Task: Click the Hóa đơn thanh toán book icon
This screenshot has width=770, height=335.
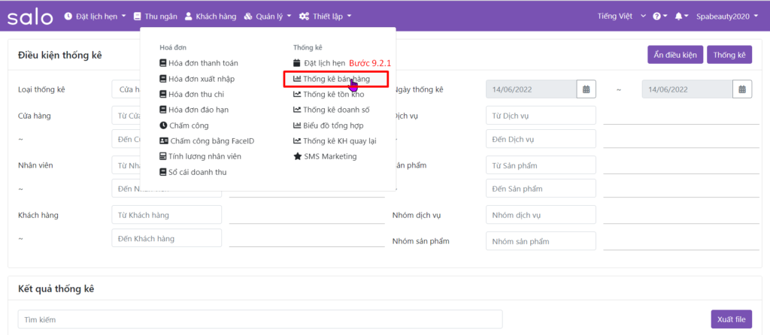Action: [x=163, y=63]
